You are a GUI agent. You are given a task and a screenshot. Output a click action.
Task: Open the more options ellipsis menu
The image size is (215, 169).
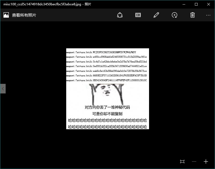(x=208, y=15)
